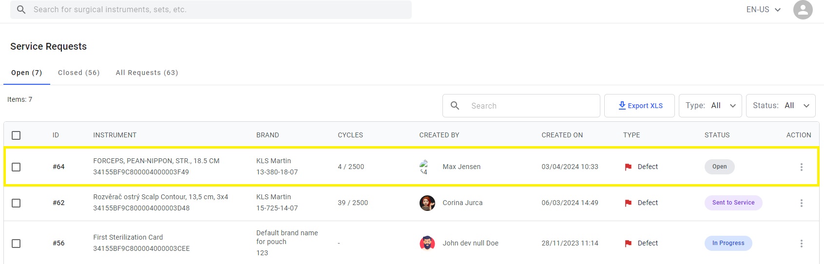This screenshot has width=824, height=264.
Task: Open the Status filter dropdown
Action: tap(781, 106)
